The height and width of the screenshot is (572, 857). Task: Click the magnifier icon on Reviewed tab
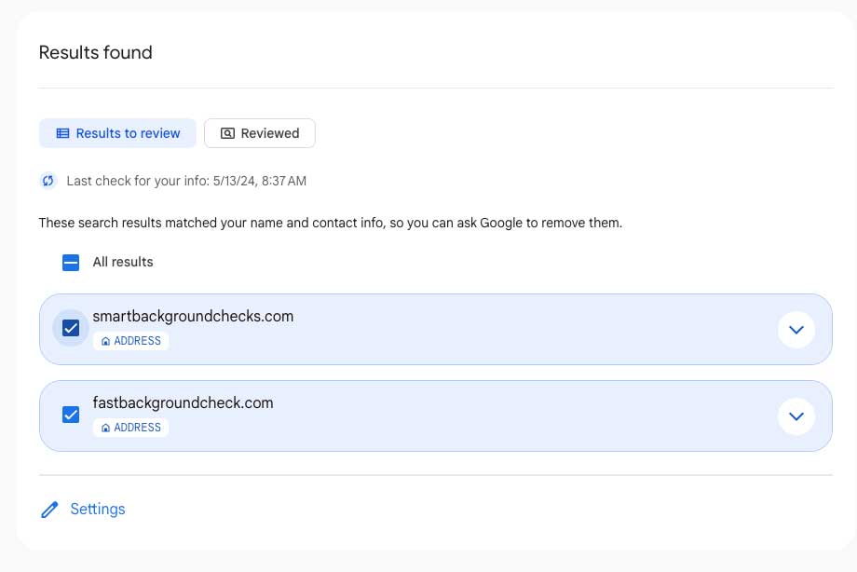click(227, 133)
